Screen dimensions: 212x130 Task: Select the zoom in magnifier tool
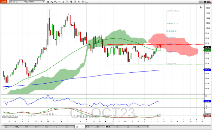55,2
